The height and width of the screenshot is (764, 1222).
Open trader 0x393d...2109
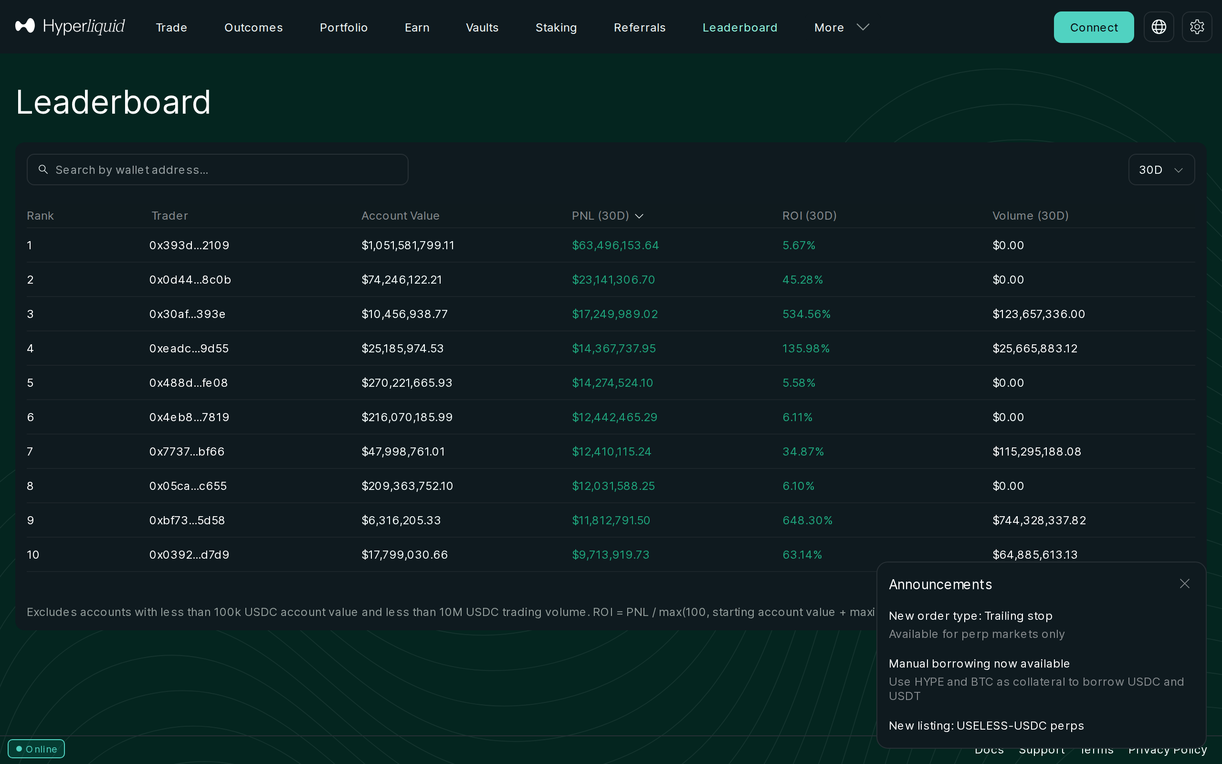[x=189, y=245]
